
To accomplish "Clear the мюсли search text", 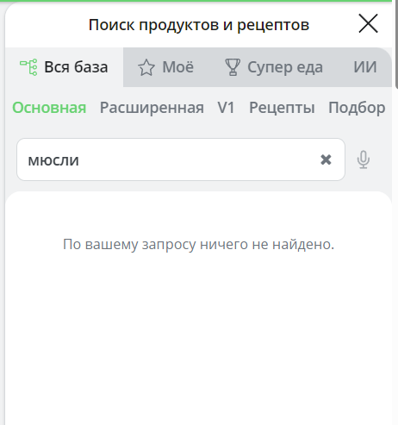I will click(326, 159).
